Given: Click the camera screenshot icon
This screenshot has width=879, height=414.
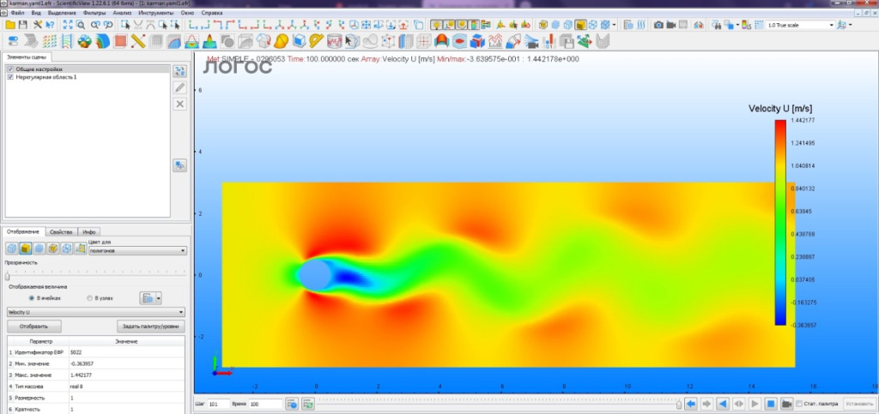Looking at the screenshot, I should 658,26.
